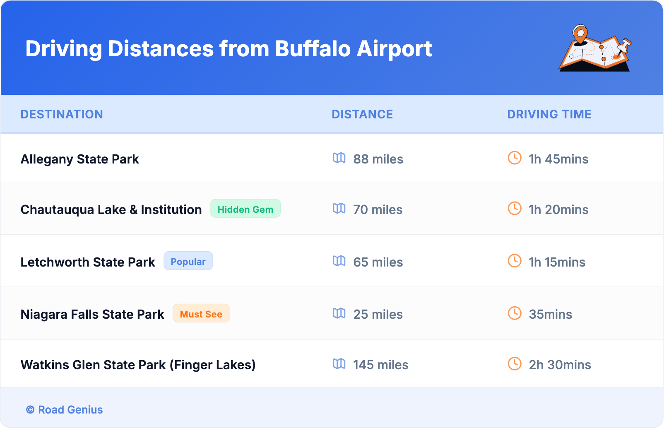The width and height of the screenshot is (664, 428).
Task: Click the clock icon beside 1h 45mins
Action: click(x=515, y=158)
